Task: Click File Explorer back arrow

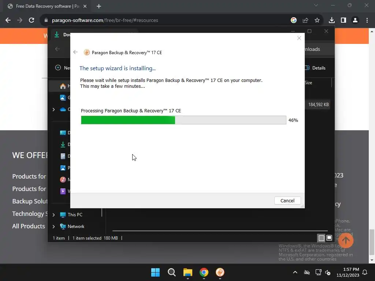Action: pyautogui.click(x=57, y=49)
